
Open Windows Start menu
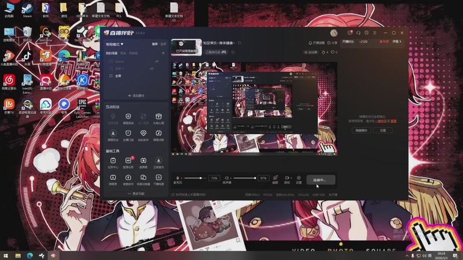click(x=6, y=255)
